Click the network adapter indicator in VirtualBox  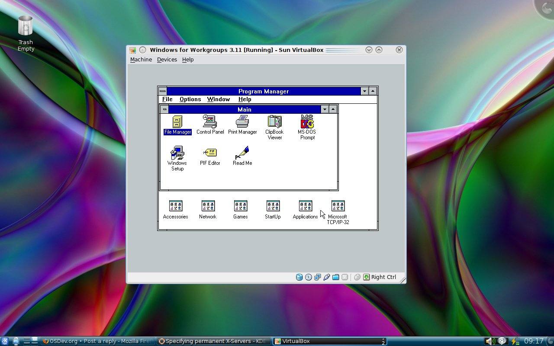tap(317, 277)
